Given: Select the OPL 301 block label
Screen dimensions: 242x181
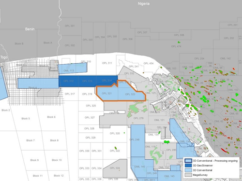Looking at the screenshot, I should coord(70,26).
